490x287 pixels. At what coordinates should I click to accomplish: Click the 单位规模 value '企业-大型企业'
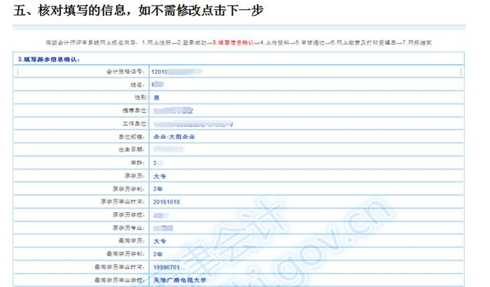173,136
